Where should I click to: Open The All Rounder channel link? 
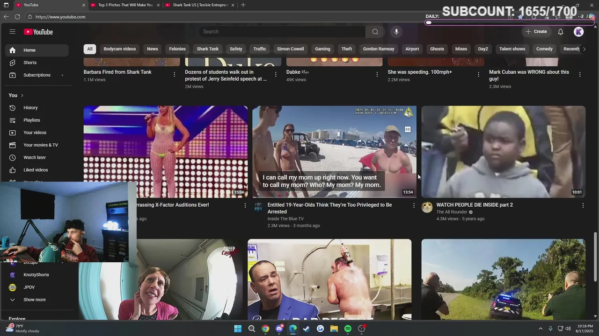tap(452, 212)
